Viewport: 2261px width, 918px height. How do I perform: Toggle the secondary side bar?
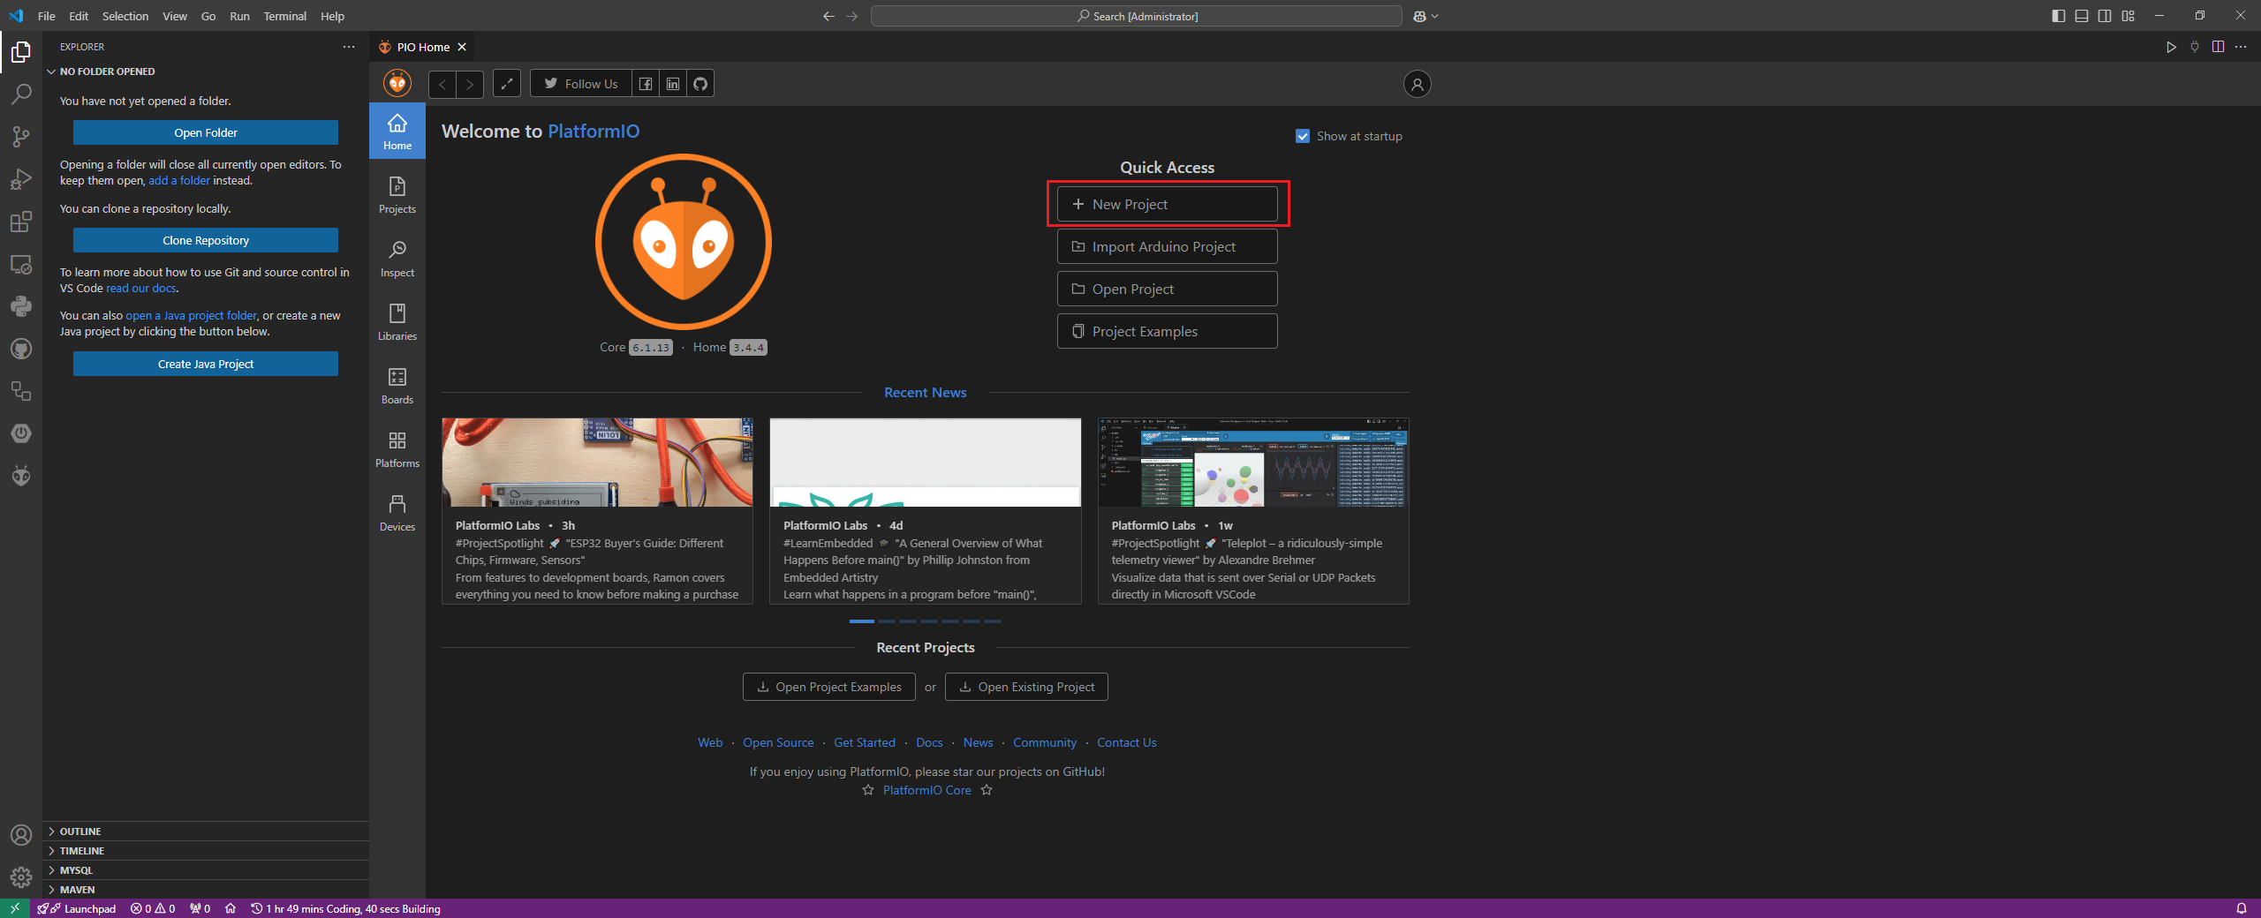[x=2105, y=16]
